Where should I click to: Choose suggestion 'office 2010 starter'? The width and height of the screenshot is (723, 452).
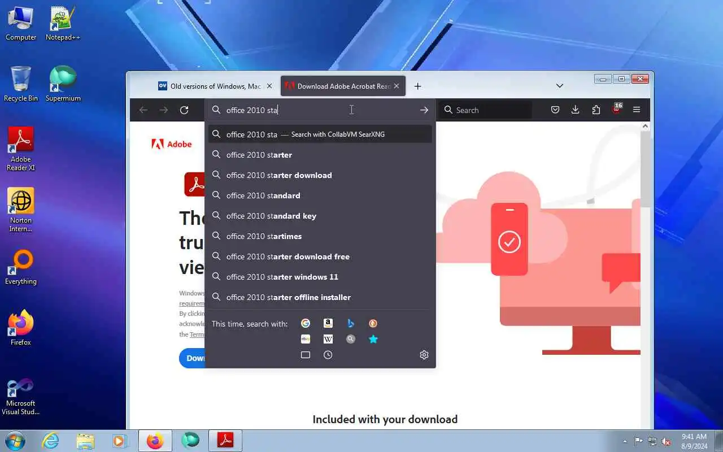coord(320,155)
